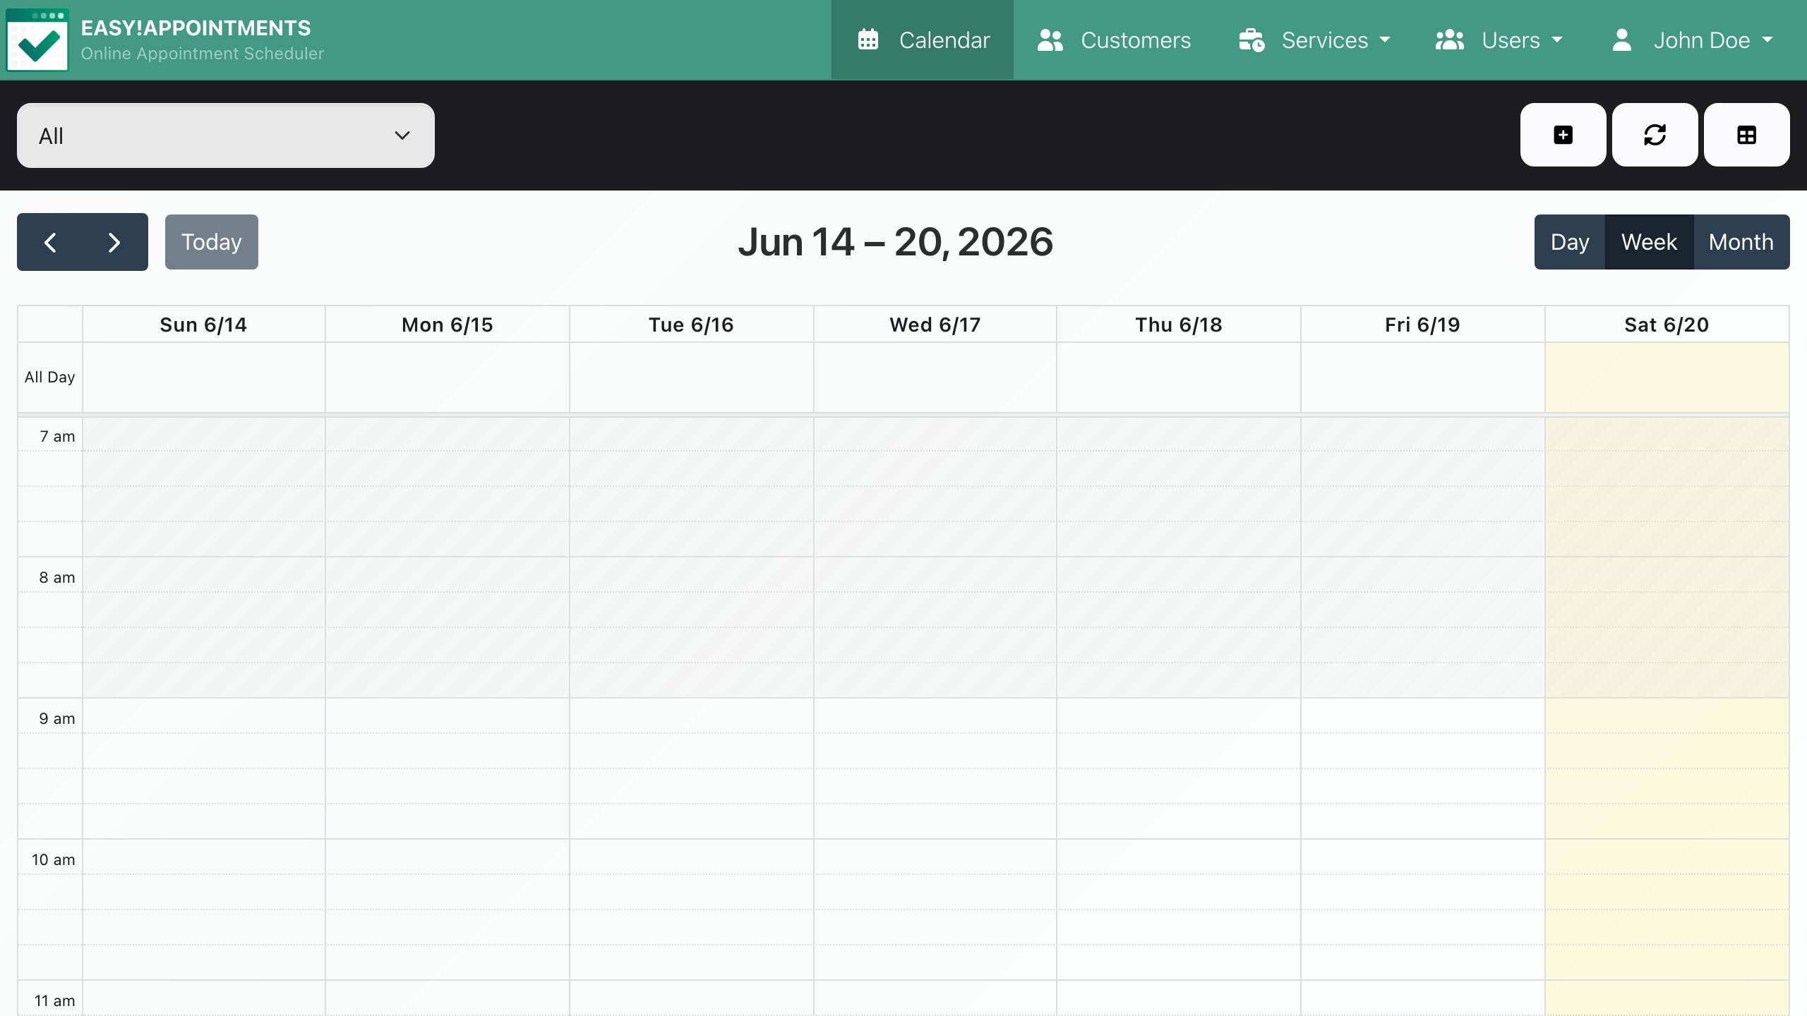The height and width of the screenshot is (1016, 1807).
Task: Select the Mon 6/15 column header
Action: [448, 325]
